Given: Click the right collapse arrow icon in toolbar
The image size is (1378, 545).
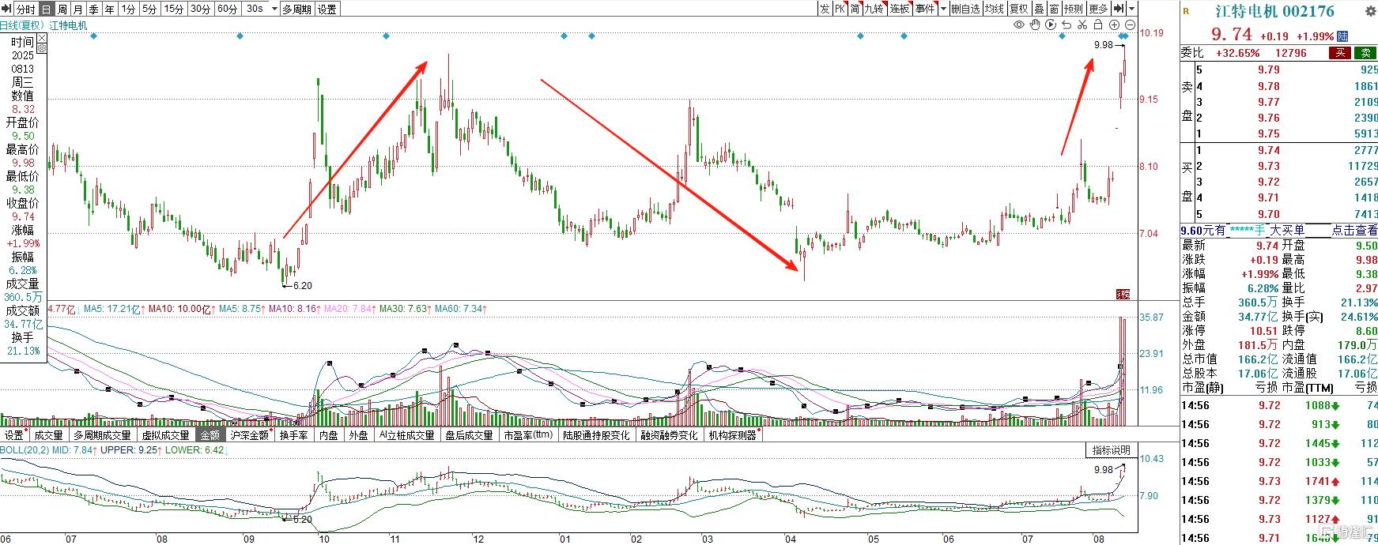Looking at the screenshot, I should click(1119, 9).
